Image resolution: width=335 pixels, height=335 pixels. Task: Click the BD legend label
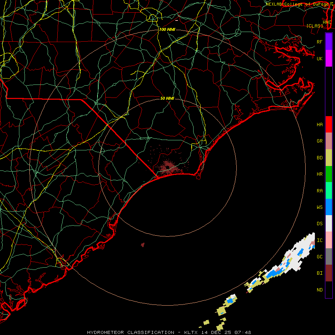click(319, 158)
